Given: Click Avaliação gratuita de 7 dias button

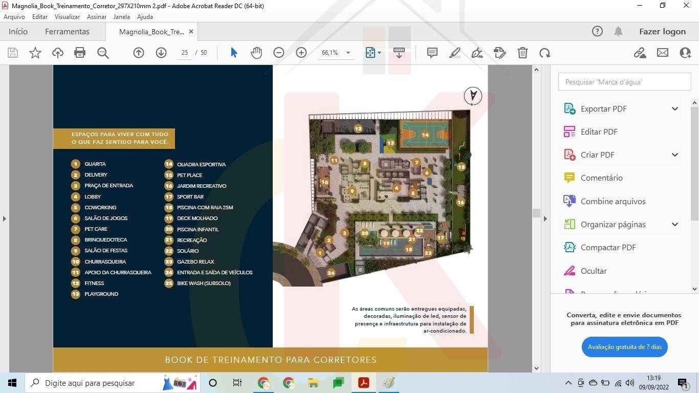Looking at the screenshot, I should (624, 346).
